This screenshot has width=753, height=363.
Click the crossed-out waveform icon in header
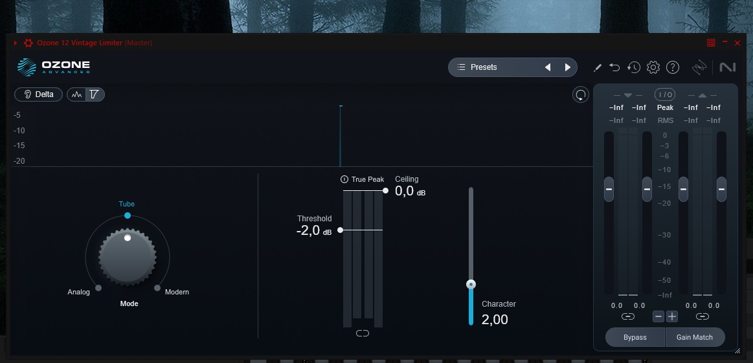(699, 68)
